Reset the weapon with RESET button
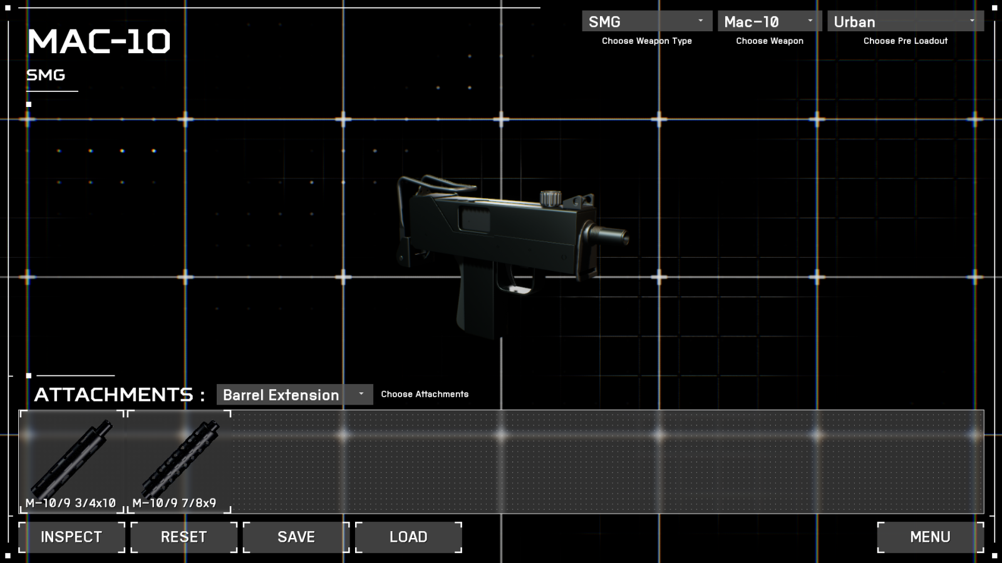 click(183, 537)
